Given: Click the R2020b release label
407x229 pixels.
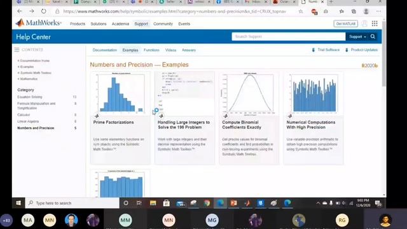Looking at the screenshot, I should pos(369,66).
